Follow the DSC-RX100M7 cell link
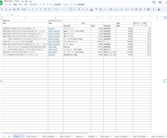167x138 pixels. click(x=54, y=42)
